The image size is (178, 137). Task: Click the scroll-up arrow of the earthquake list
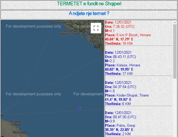(175, 22)
